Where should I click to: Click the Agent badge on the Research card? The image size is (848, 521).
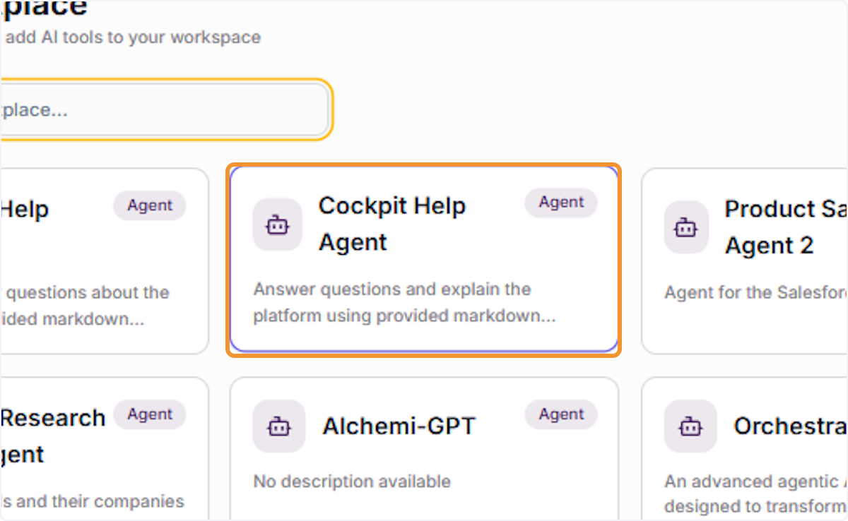150,415
